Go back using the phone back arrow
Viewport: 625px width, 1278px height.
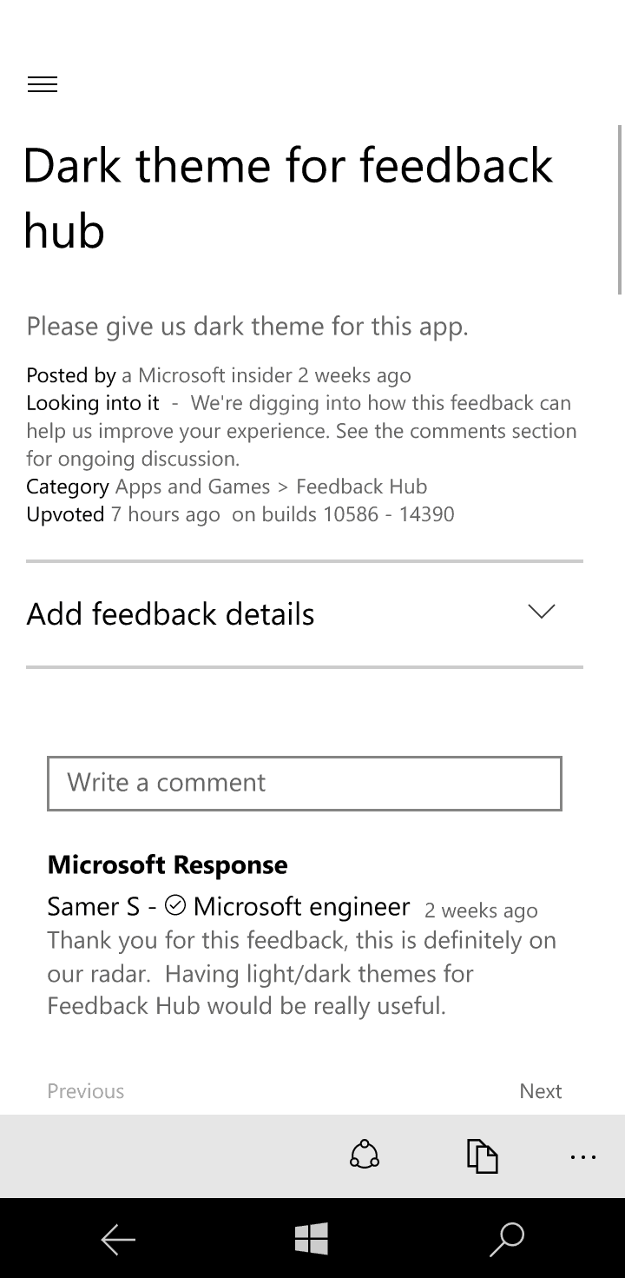118,1239
